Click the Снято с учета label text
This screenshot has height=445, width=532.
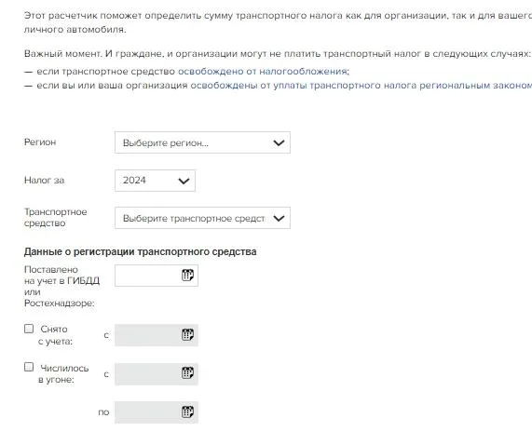55,335
